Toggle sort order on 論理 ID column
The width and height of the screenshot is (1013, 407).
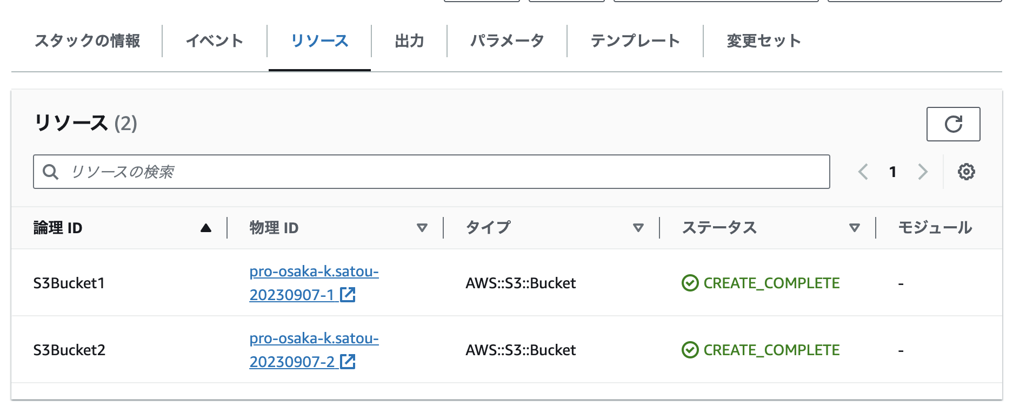coord(206,228)
